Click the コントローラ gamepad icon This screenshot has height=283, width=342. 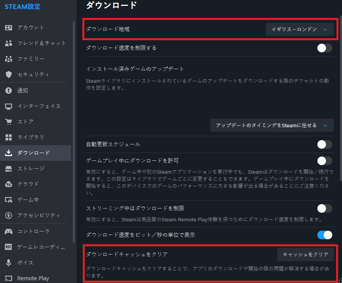[x=9, y=231]
